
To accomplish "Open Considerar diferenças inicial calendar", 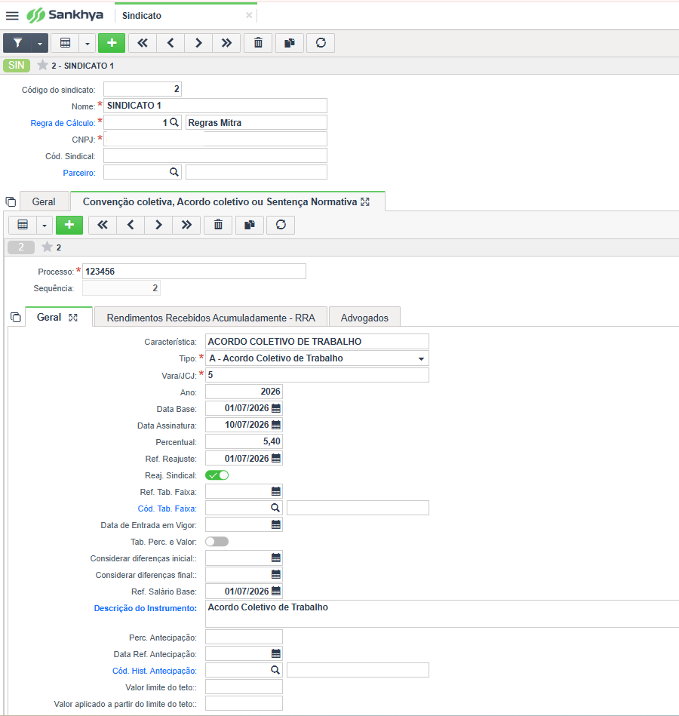I will pyautogui.click(x=276, y=558).
